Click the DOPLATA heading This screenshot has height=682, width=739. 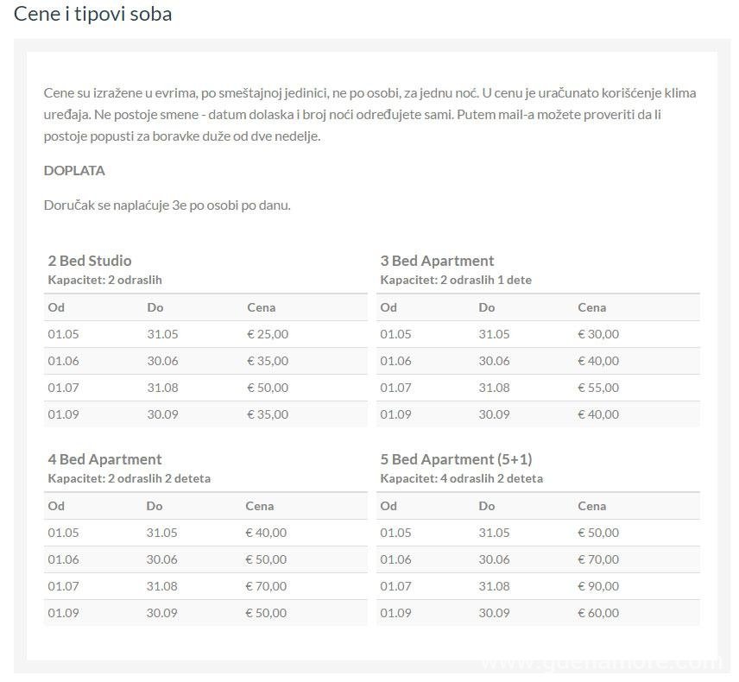tap(74, 170)
